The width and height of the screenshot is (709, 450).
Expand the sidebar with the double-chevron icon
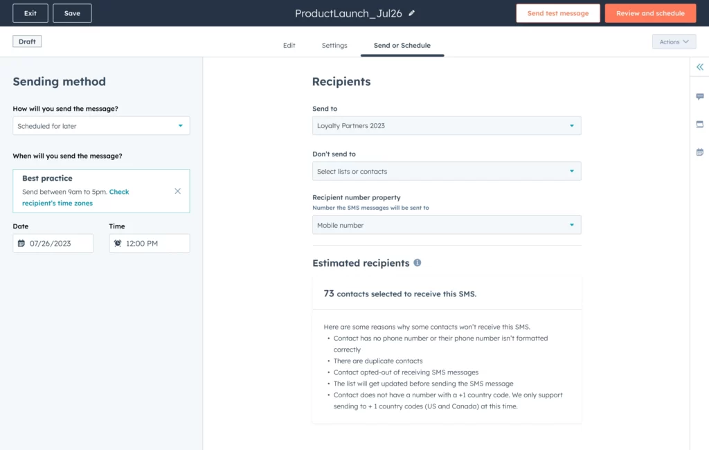coord(699,67)
